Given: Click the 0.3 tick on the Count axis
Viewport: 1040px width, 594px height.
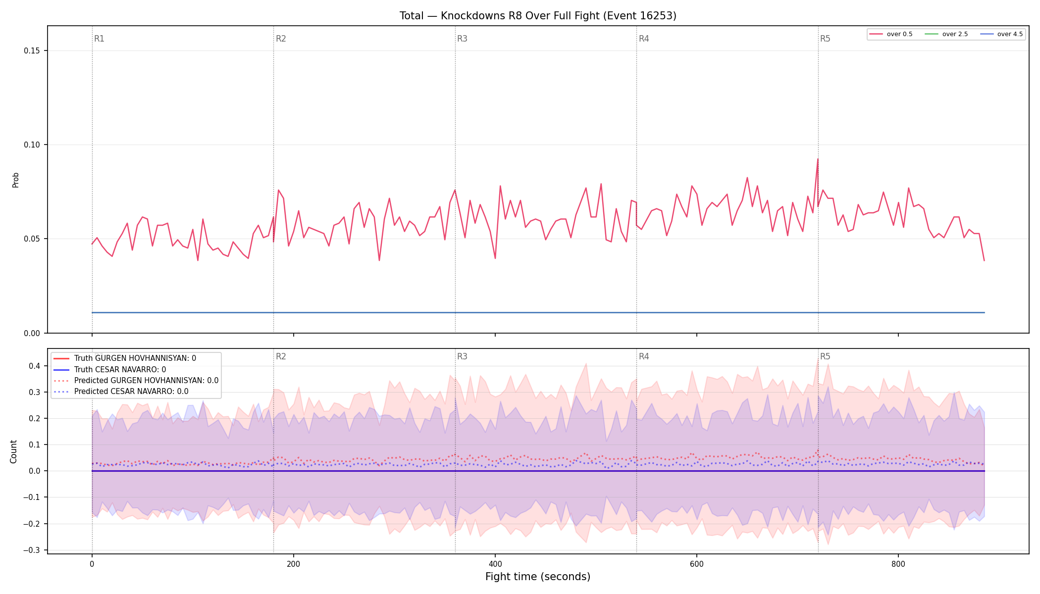Looking at the screenshot, I should pos(35,393).
